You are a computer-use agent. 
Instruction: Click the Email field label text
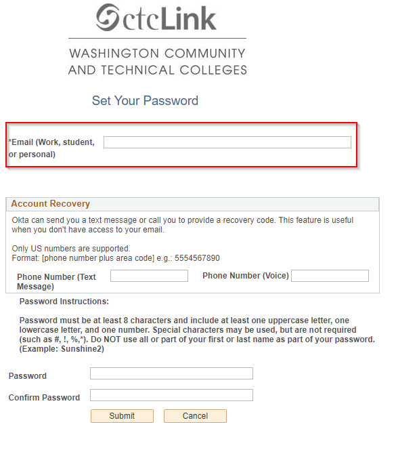tap(51, 148)
